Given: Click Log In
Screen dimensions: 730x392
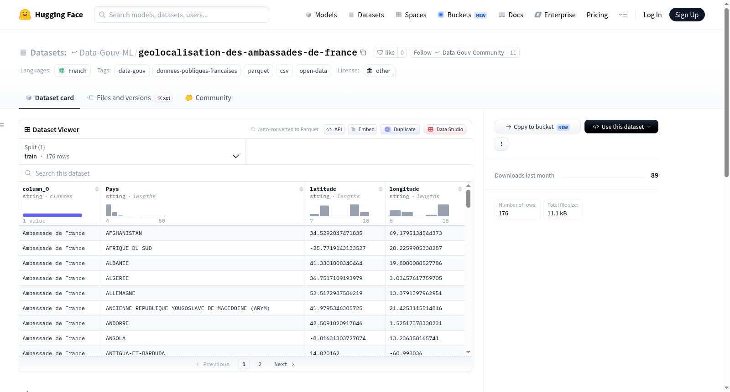Looking at the screenshot, I should click(x=652, y=15).
